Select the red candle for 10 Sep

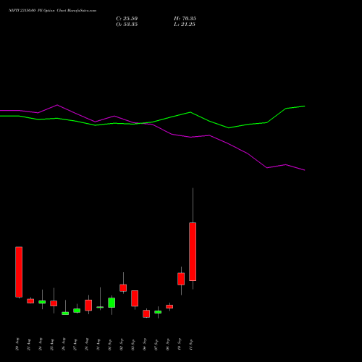[x=181, y=279]
